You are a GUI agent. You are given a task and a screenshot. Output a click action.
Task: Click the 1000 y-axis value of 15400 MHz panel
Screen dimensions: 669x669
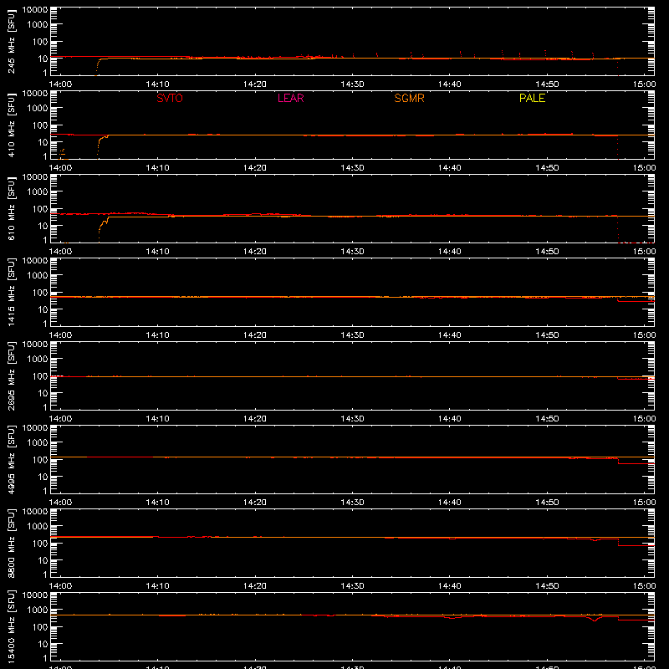[38, 610]
